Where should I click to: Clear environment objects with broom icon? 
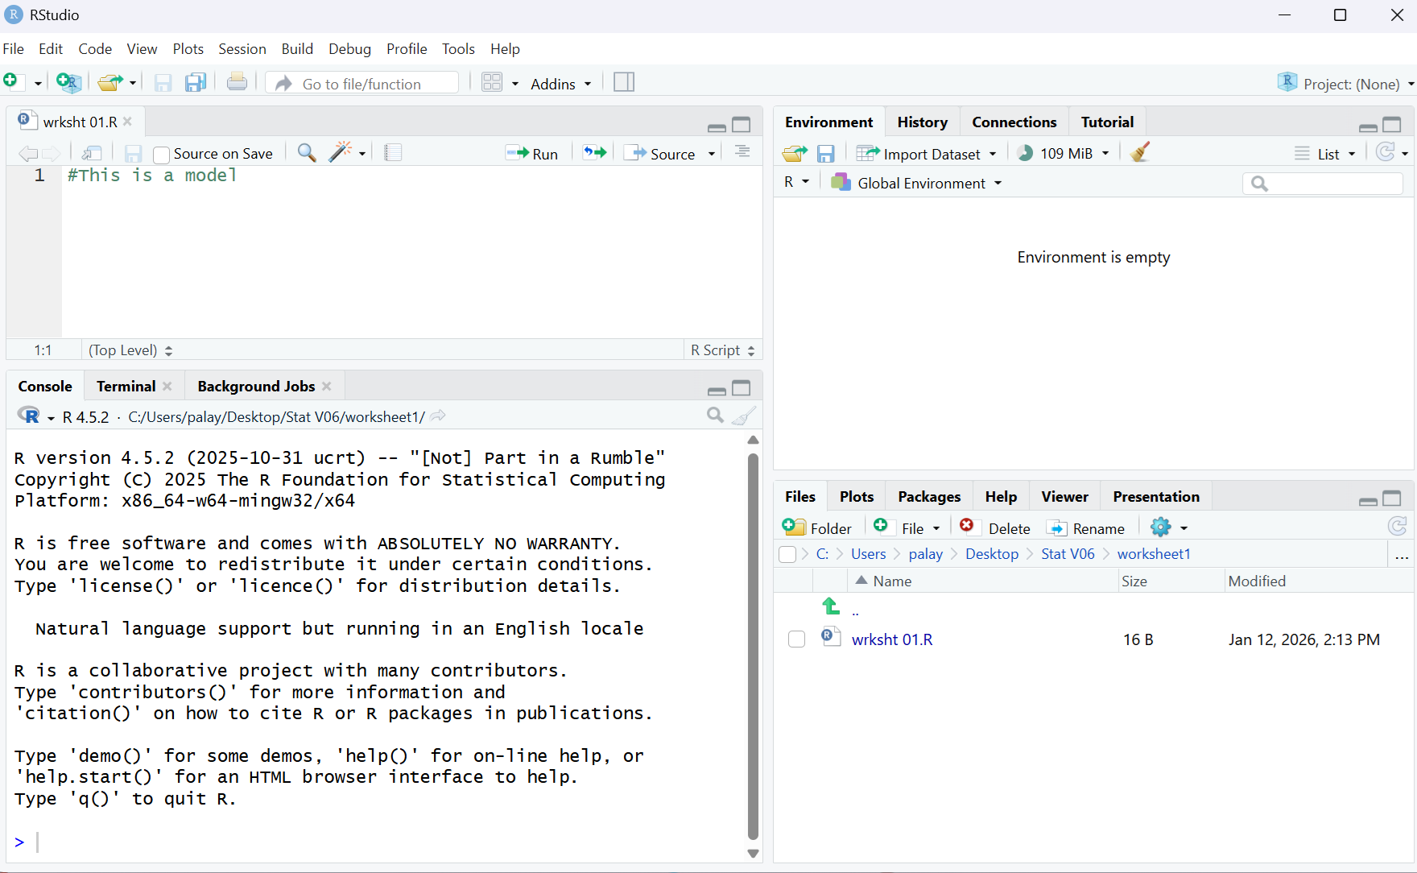click(x=1139, y=153)
